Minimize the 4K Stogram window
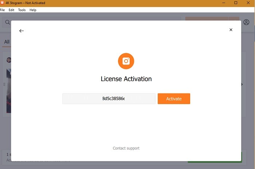This screenshot has width=255, height=169. pyautogui.click(x=224, y=3)
